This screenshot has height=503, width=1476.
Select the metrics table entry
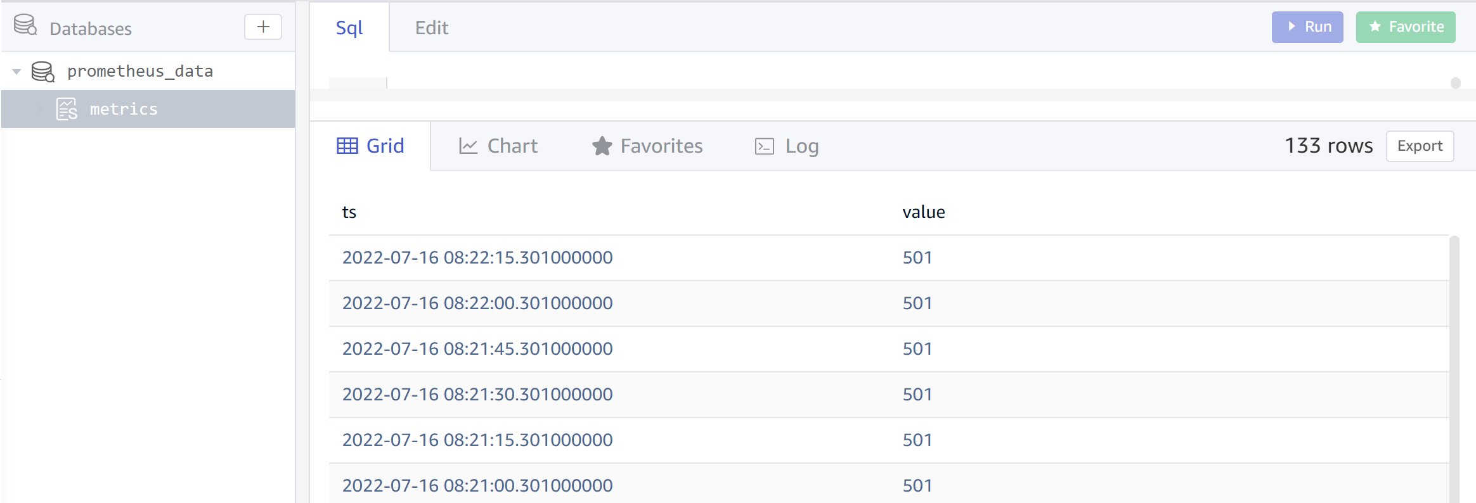124,109
